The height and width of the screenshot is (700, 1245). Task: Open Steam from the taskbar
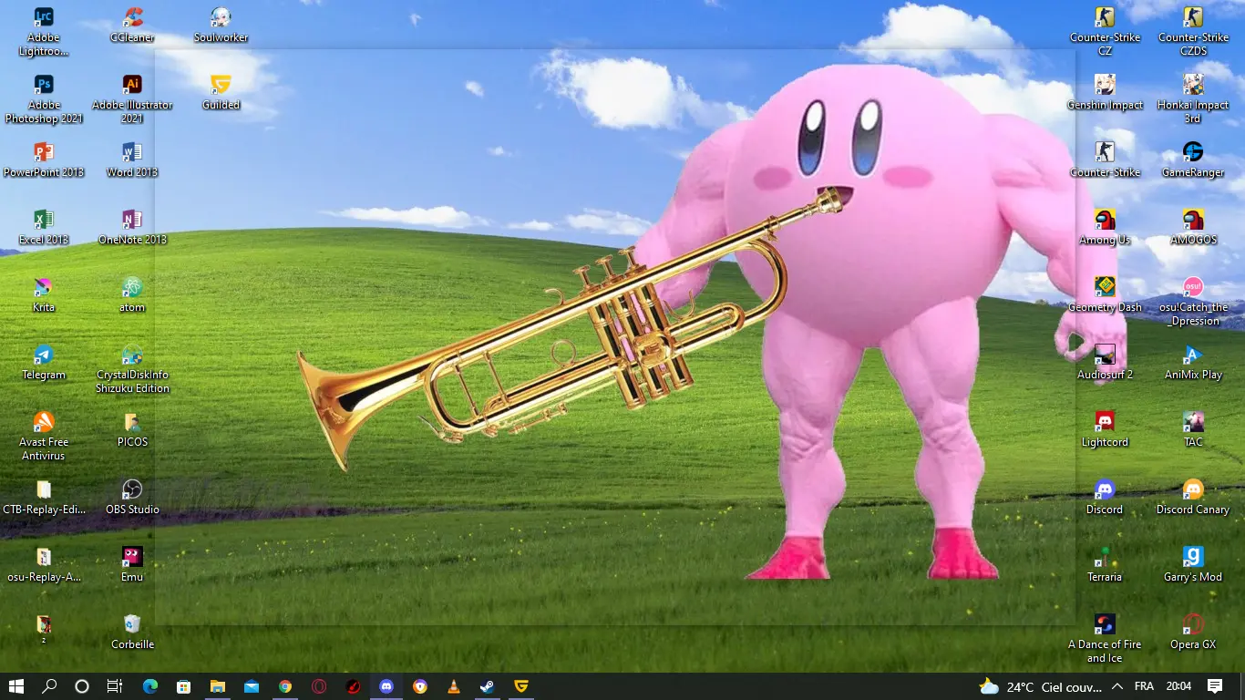(488, 686)
